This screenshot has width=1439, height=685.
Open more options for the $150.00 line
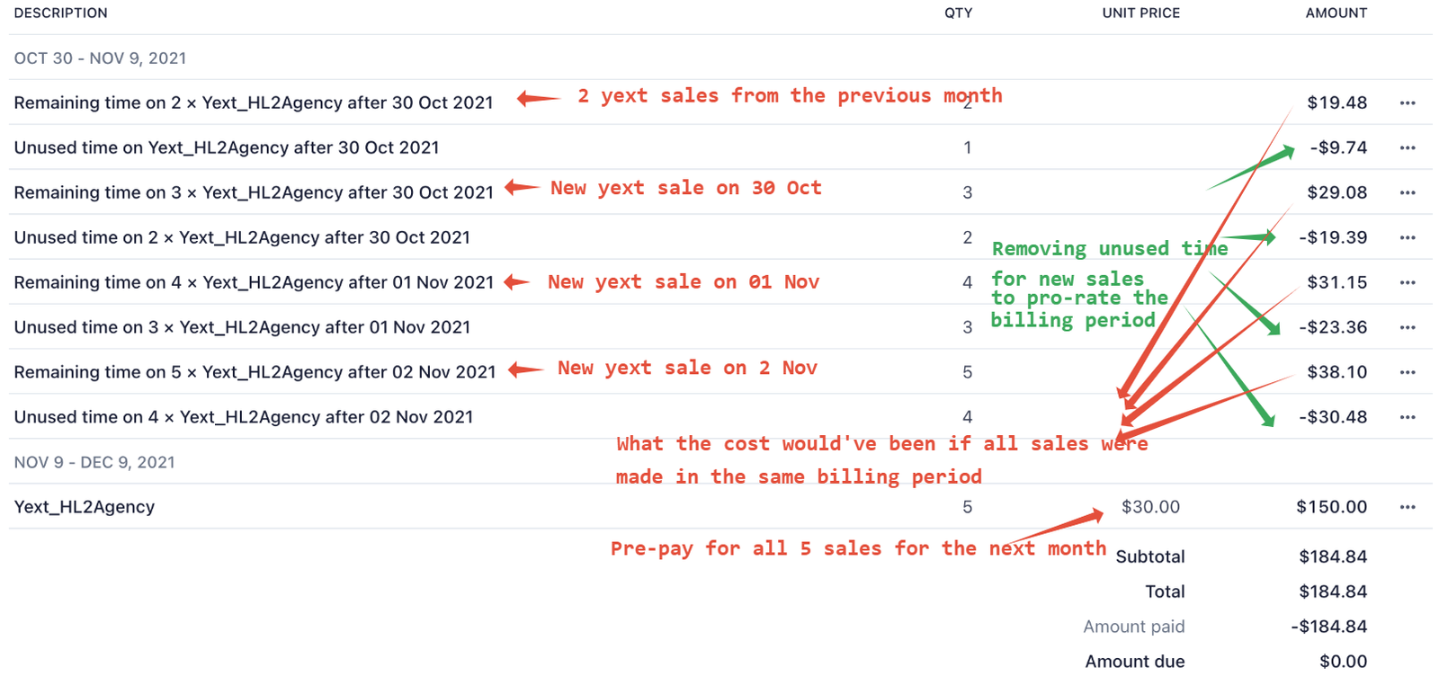click(x=1408, y=508)
